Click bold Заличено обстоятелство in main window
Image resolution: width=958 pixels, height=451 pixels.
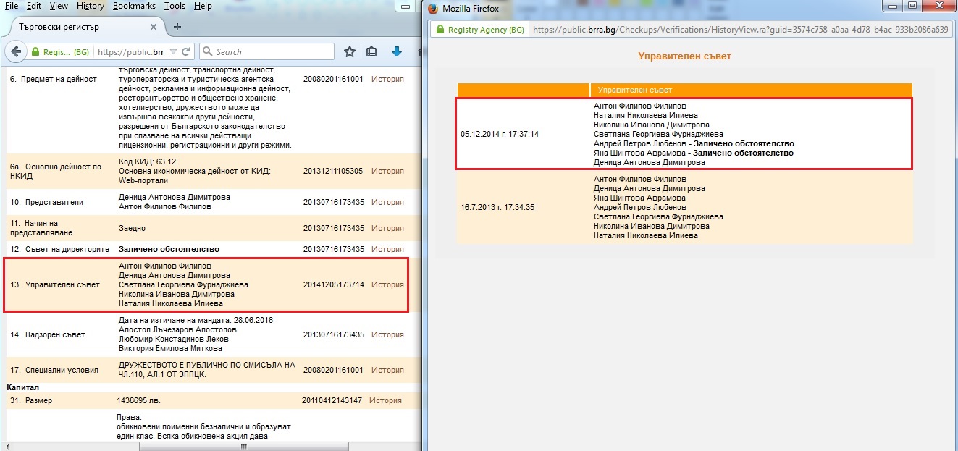click(x=169, y=249)
